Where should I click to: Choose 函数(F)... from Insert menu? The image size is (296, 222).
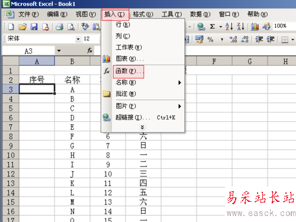pyautogui.click(x=143, y=71)
